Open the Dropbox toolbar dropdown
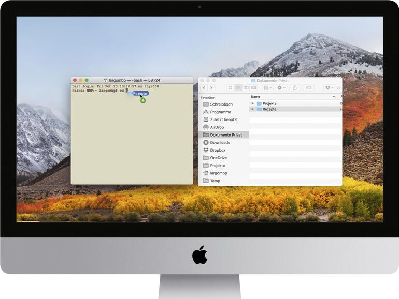The width and height of the screenshot is (399, 299). pos(330,88)
